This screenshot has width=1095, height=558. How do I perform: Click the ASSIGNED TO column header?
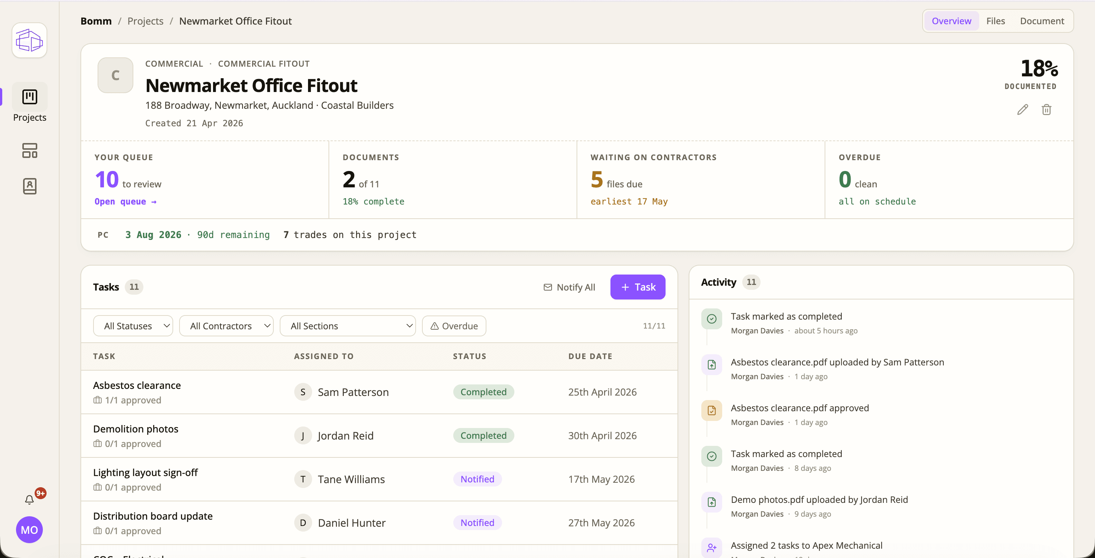point(324,356)
